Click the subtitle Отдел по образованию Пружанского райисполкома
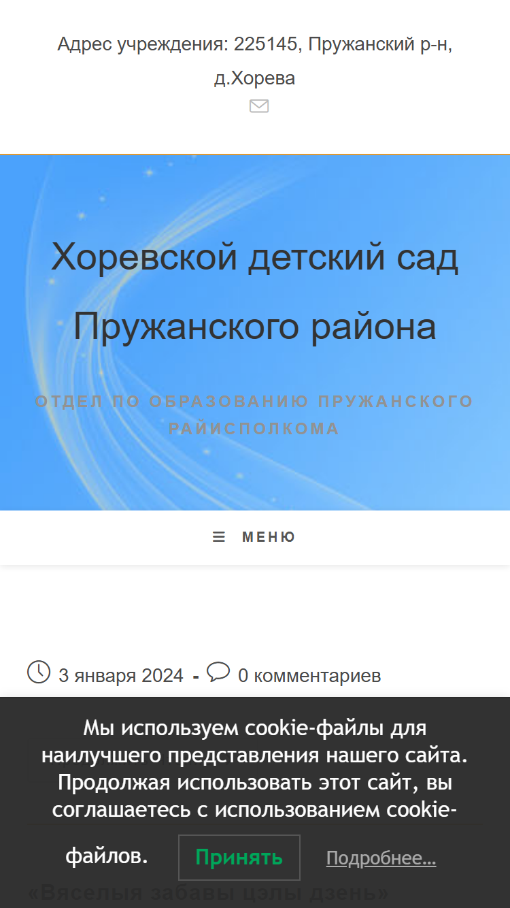 pyautogui.click(x=254, y=415)
